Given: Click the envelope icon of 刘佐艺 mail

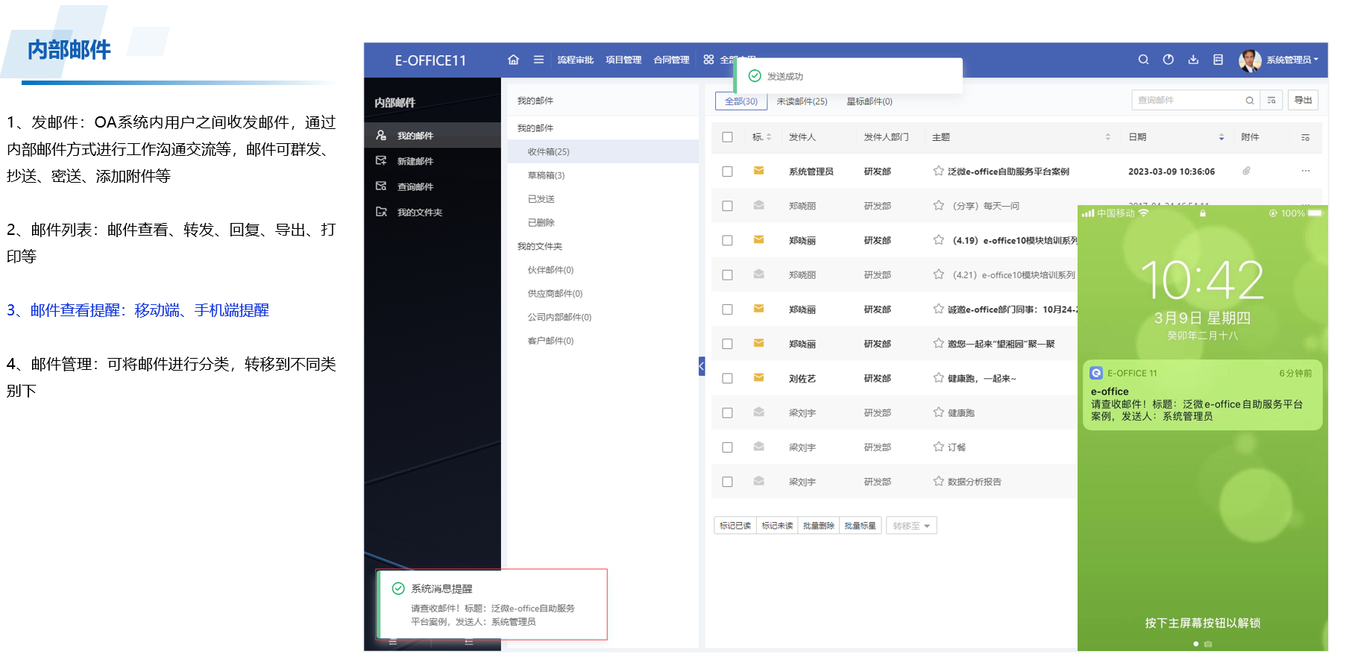Looking at the screenshot, I should (758, 378).
